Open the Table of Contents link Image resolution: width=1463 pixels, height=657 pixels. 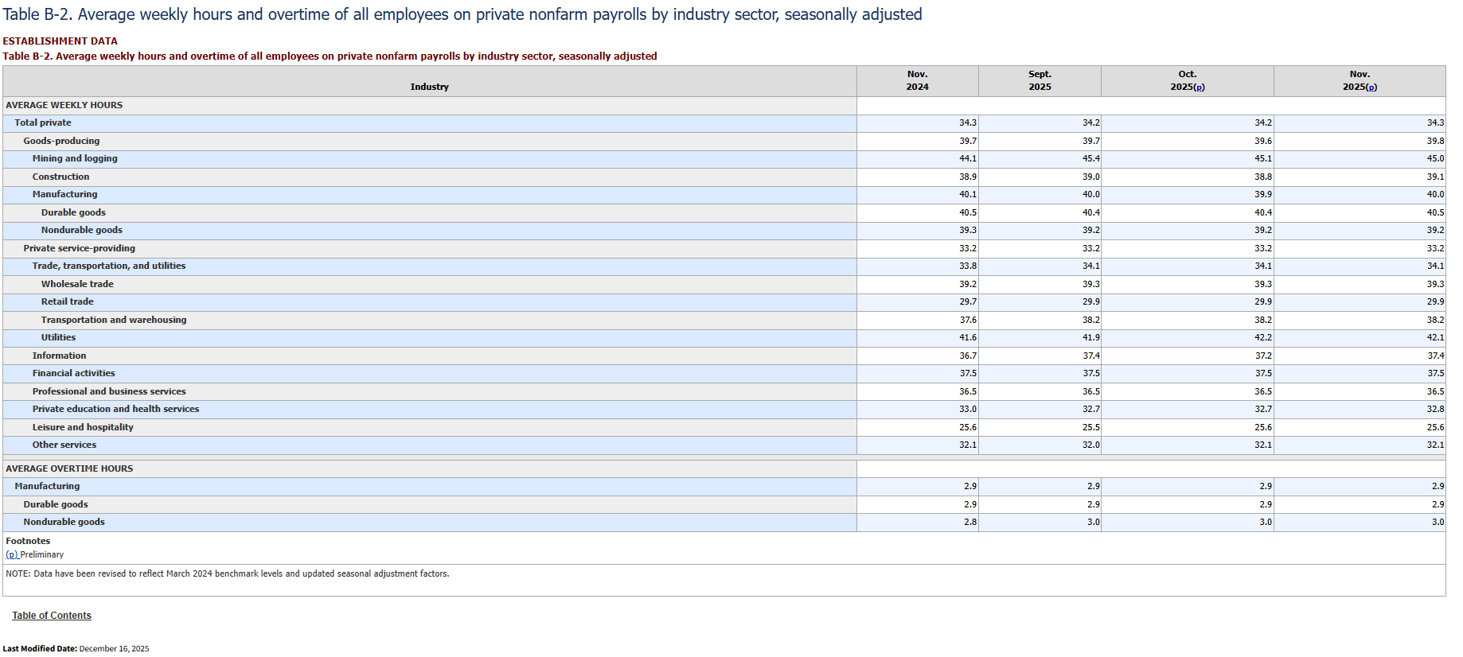point(52,616)
